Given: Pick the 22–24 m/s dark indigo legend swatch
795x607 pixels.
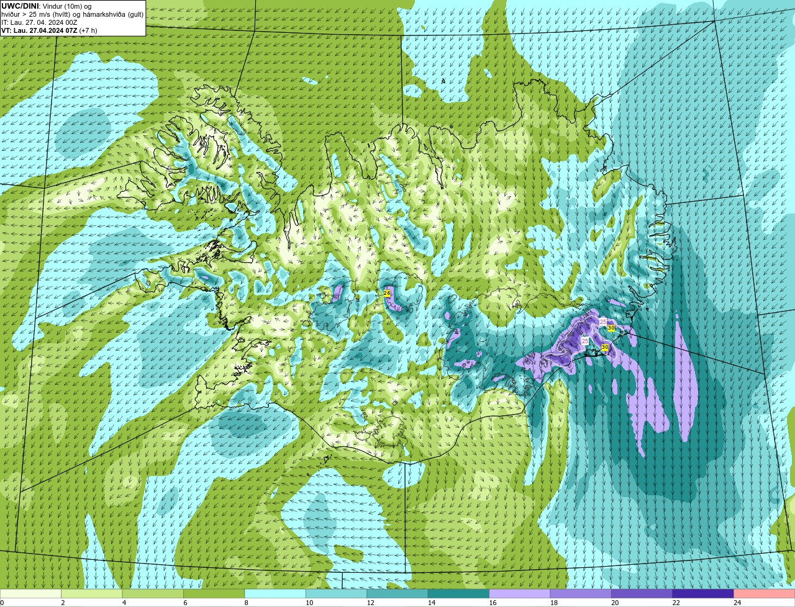Looking at the screenshot, I should coord(703,594).
